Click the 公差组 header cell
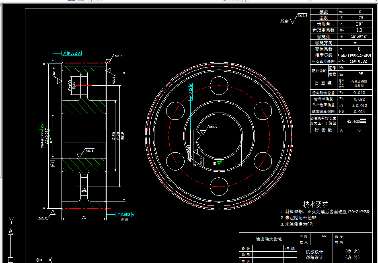The height and width of the screenshot is (263, 378). coord(324,83)
